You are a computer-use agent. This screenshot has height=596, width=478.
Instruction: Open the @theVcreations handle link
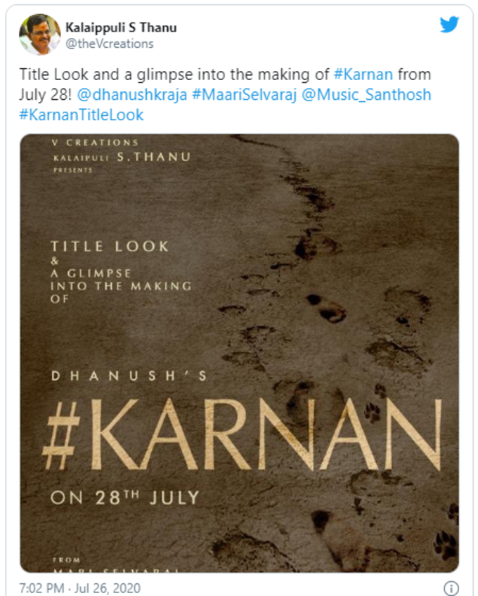(110, 44)
